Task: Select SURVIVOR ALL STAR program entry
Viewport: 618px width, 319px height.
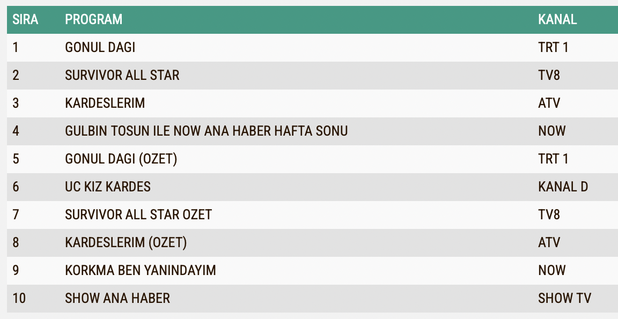Action: (122, 75)
